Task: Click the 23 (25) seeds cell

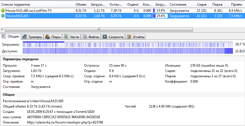Action: [x=201, y=11]
